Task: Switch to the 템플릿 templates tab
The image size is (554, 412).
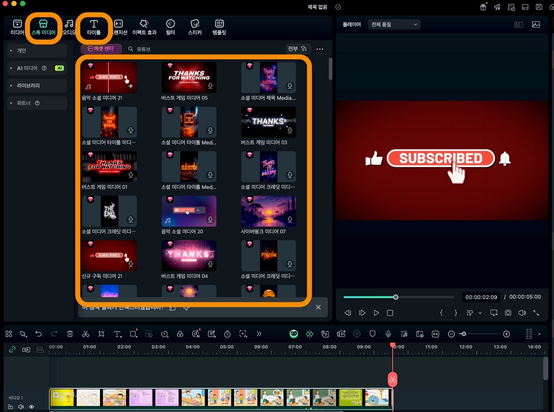Action: click(219, 27)
